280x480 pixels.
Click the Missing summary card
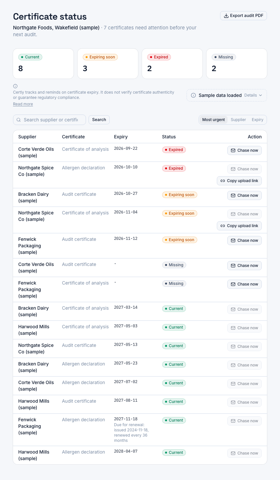coord(237,64)
